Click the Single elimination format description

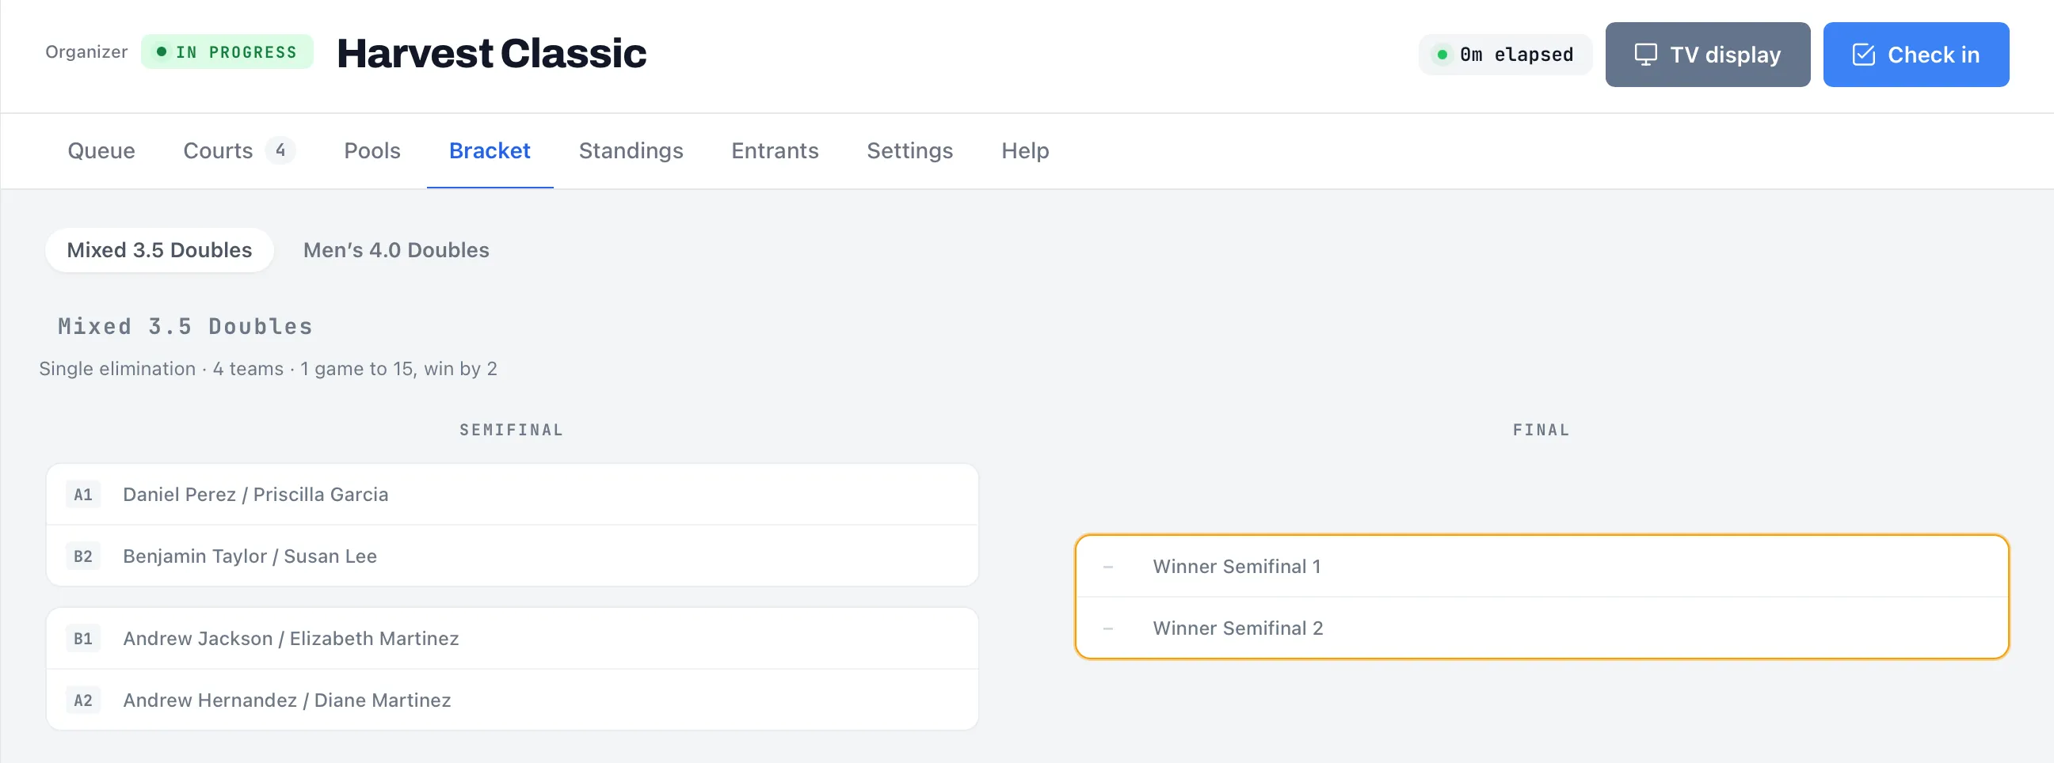click(268, 369)
